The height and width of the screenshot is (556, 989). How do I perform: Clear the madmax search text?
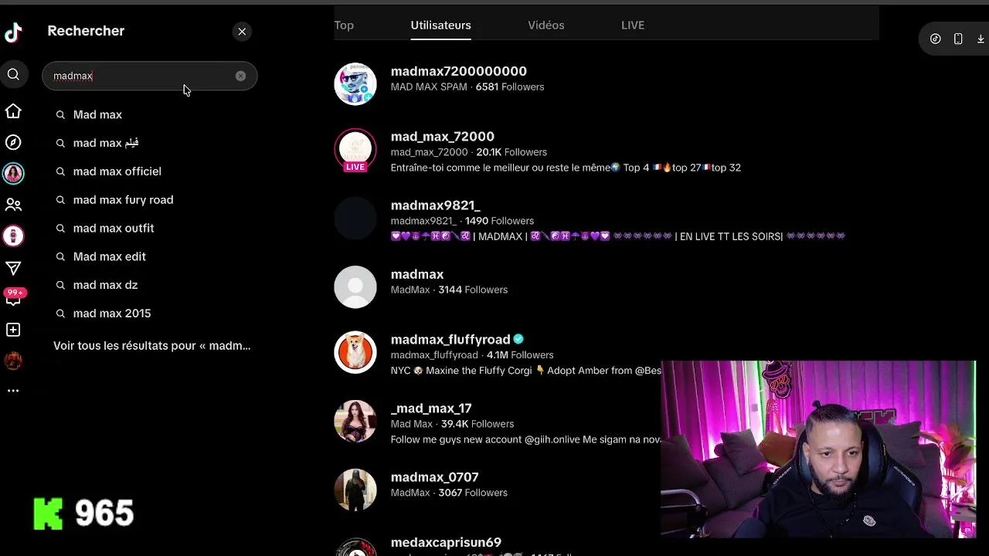click(x=240, y=76)
